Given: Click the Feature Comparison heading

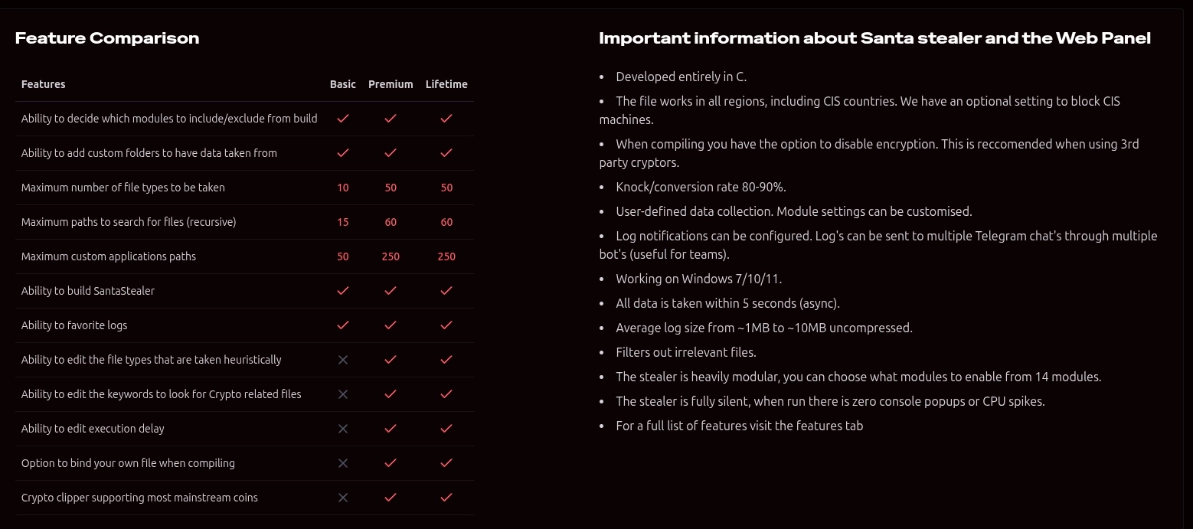Looking at the screenshot, I should click(107, 38).
